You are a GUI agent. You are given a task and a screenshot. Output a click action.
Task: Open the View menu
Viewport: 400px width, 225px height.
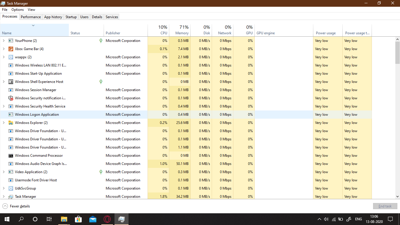31,10
